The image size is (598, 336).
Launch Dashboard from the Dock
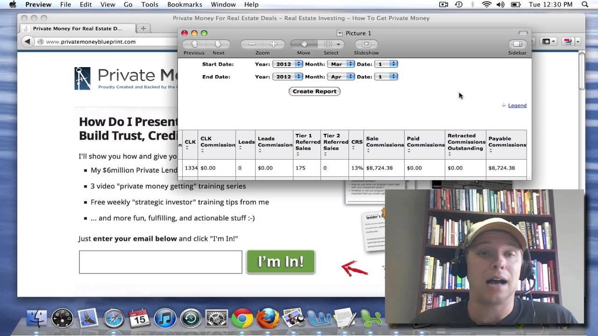pos(62,318)
